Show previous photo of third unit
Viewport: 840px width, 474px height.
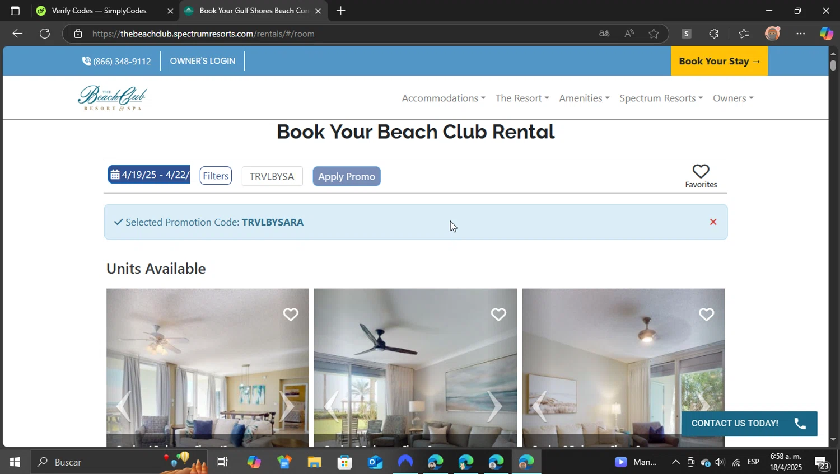point(539,406)
